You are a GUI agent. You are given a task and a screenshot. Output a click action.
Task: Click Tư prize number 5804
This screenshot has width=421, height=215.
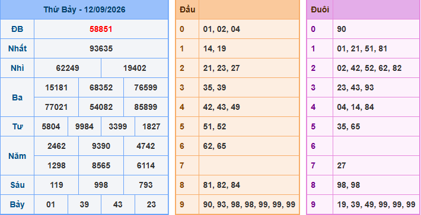[x=51, y=126]
